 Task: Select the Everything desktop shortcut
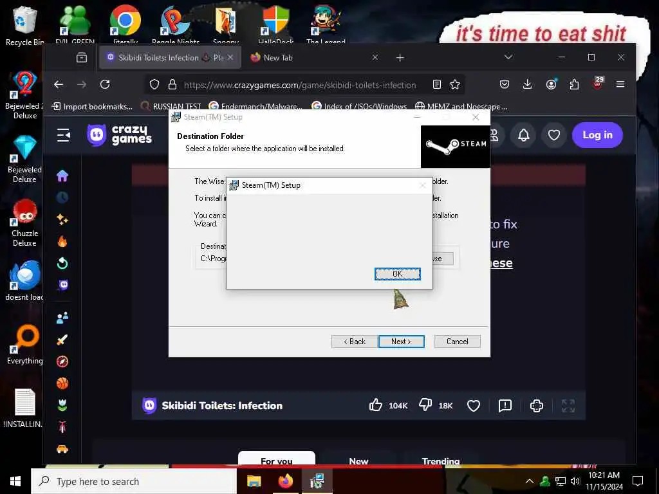pos(25,345)
